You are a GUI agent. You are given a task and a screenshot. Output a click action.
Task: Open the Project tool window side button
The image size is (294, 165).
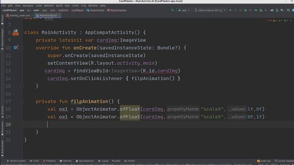point(2,20)
